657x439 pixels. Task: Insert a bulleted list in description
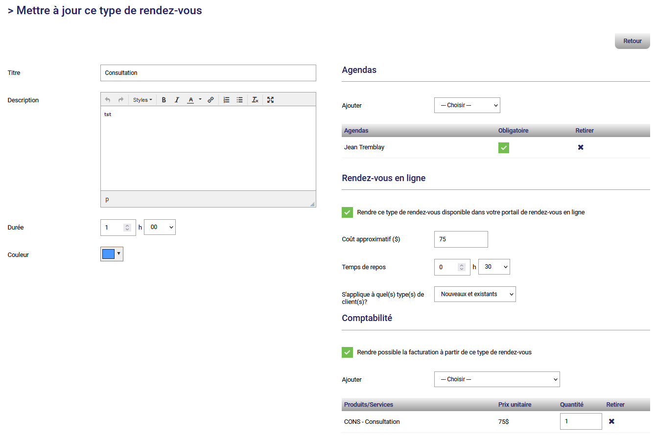click(x=239, y=100)
